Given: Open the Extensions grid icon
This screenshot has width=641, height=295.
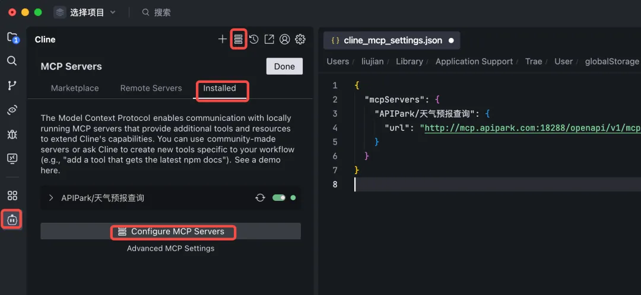Looking at the screenshot, I should [12, 195].
